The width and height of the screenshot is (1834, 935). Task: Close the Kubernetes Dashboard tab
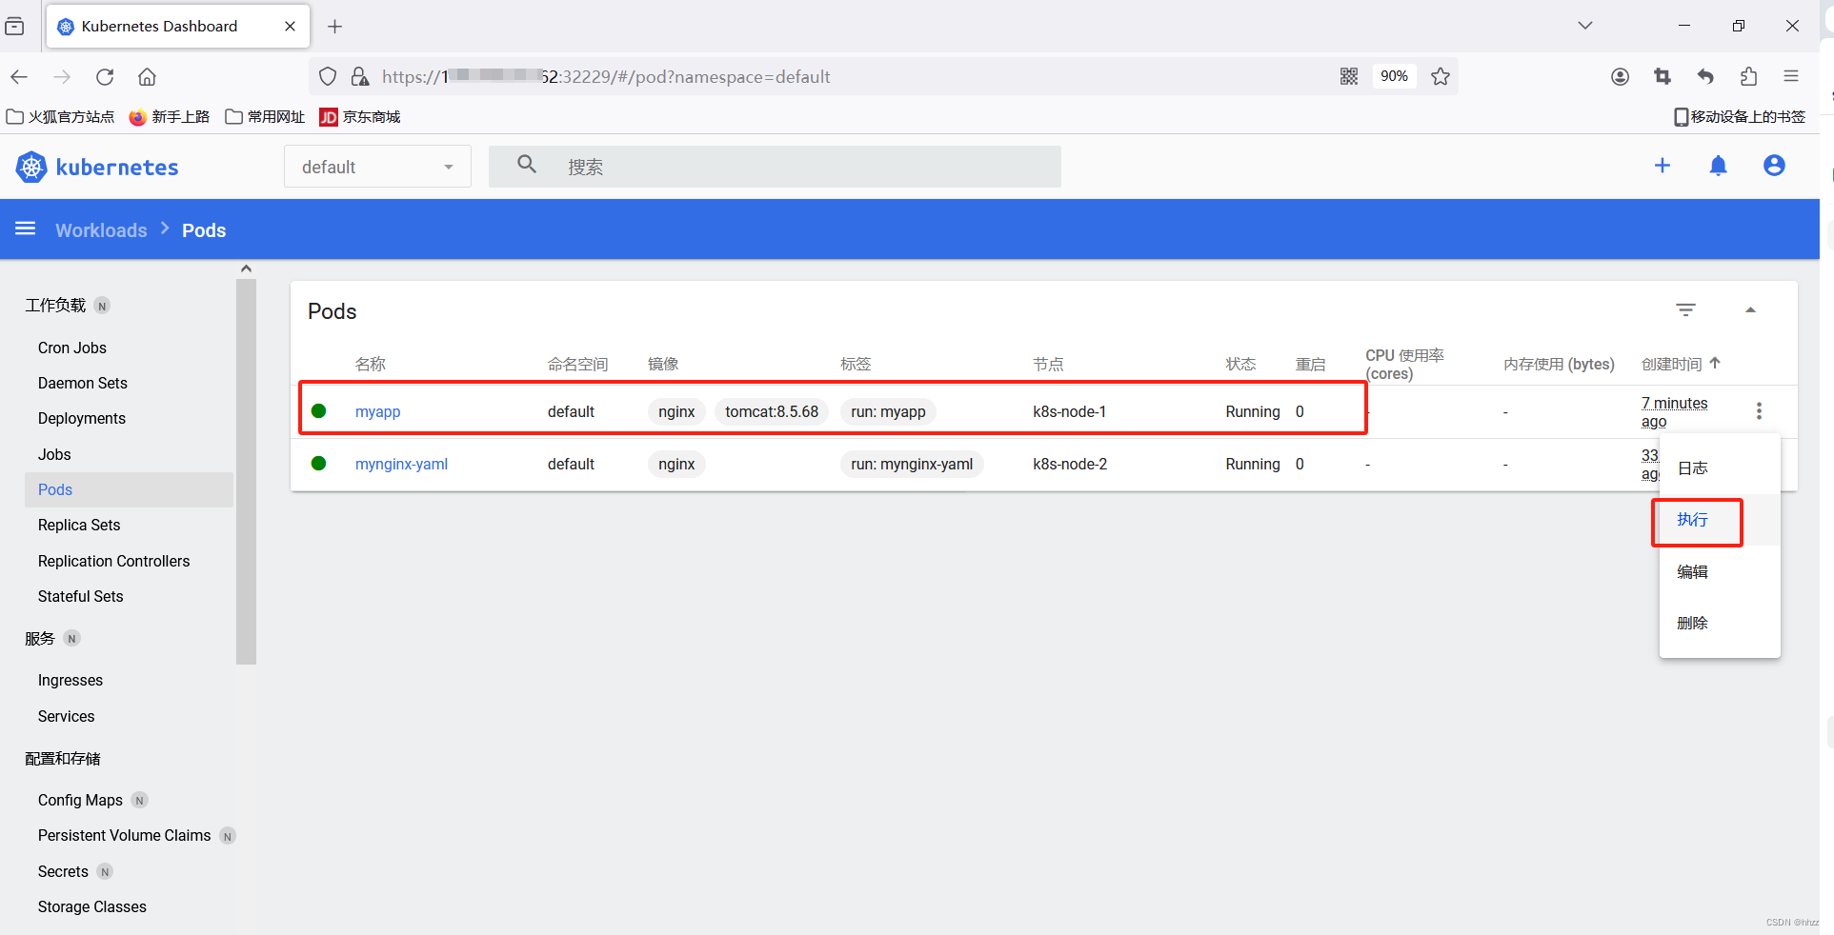point(290,27)
